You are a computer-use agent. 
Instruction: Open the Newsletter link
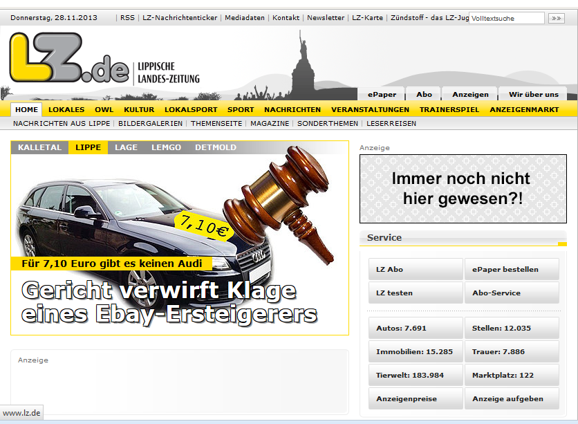[x=326, y=18]
